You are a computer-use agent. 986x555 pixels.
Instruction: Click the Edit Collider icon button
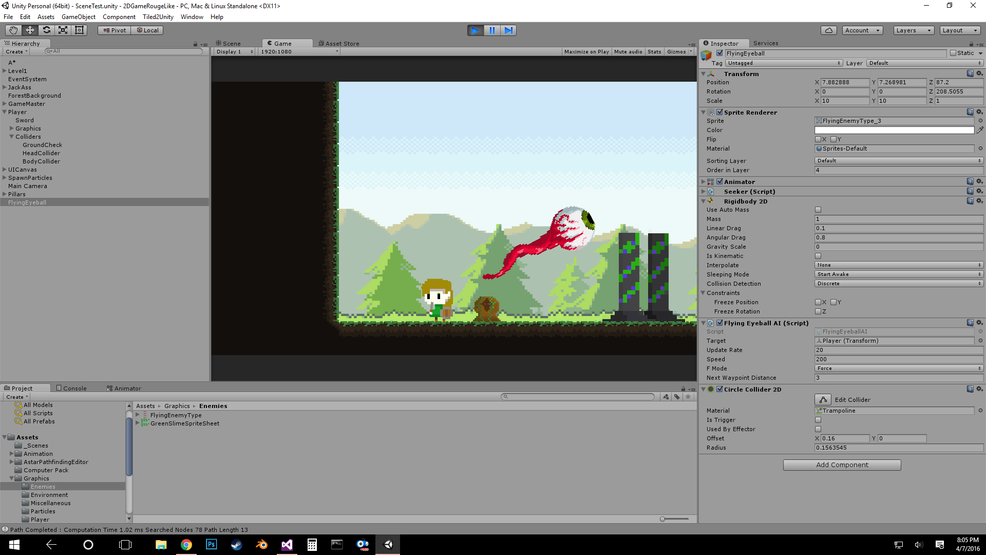[823, 399]
